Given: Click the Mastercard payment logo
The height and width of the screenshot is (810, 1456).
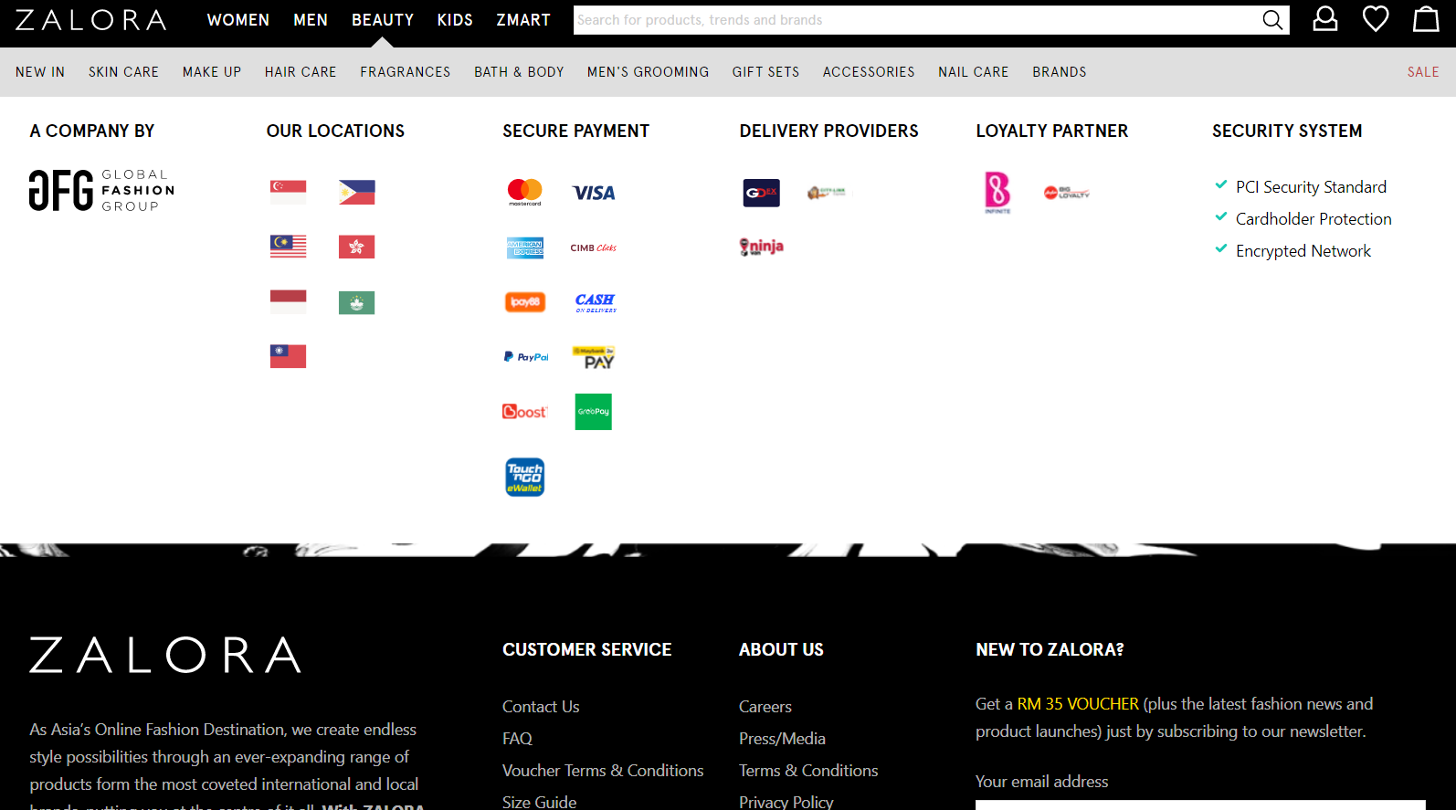Looking at the screenshot, I should pyautogui.click(x=525, y=192).
